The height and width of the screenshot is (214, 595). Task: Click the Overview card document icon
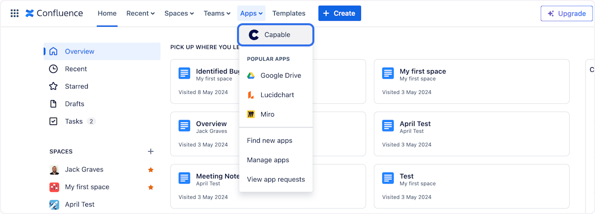pyautogui.click(x=184, y=126)
